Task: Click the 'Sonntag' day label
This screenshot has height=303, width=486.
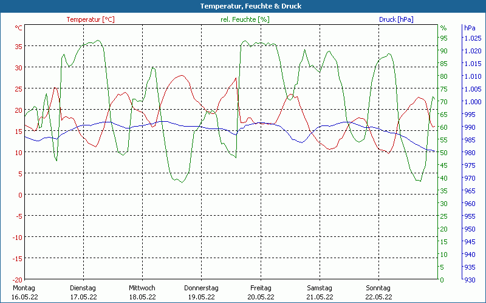Action: point(378,288)
